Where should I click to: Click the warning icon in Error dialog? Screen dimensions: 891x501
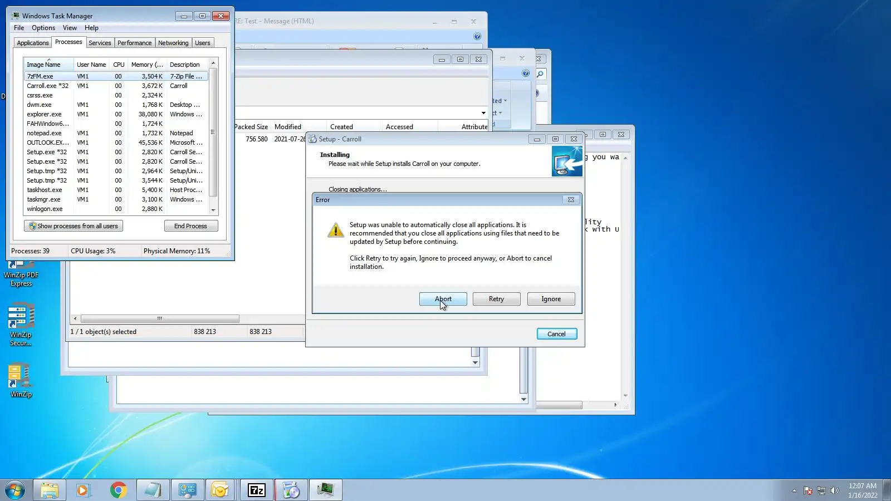coord(335,229)
